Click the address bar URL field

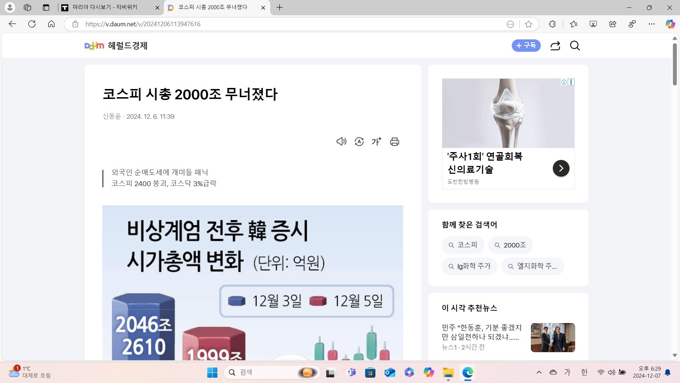[x=283, y=24]
